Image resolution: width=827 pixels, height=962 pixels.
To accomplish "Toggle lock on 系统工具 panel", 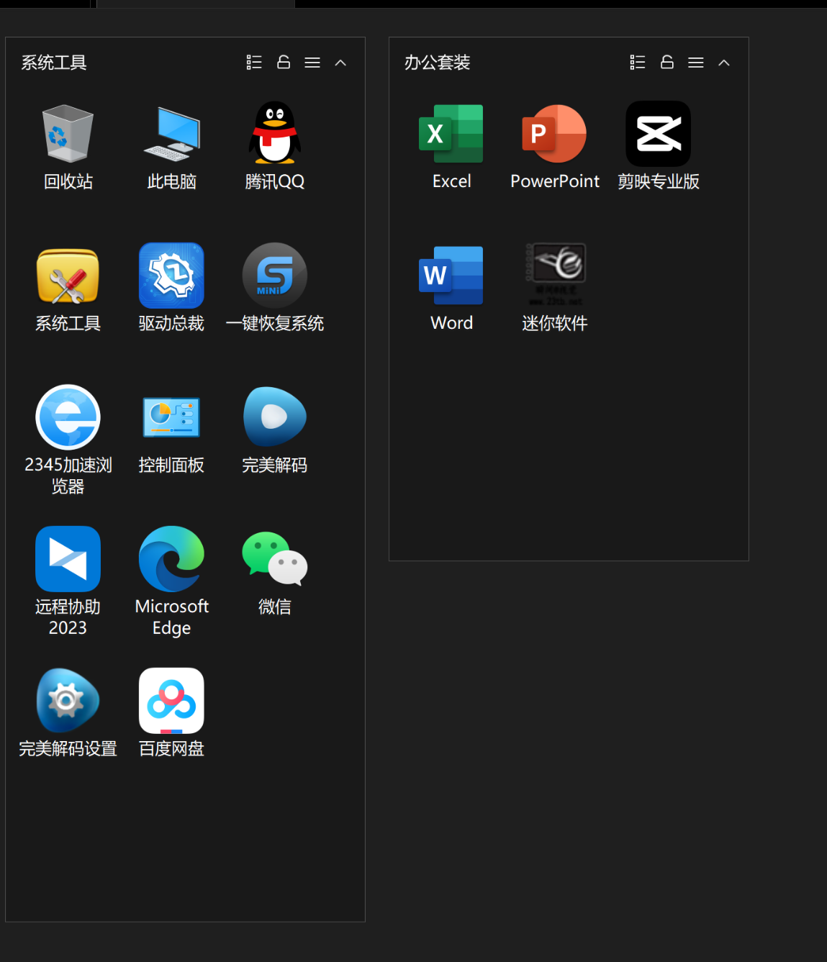I will tap(284, 63).
